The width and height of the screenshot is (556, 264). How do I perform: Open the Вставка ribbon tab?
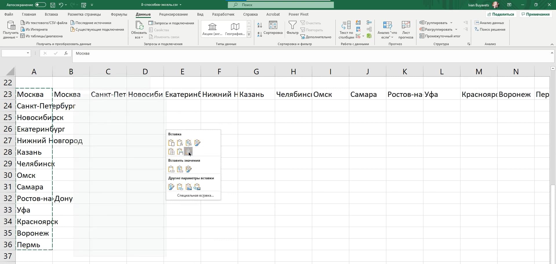pos(51,14)
